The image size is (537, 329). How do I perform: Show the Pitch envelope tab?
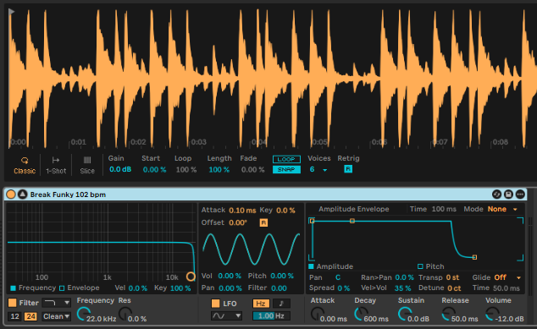point(431,266)
